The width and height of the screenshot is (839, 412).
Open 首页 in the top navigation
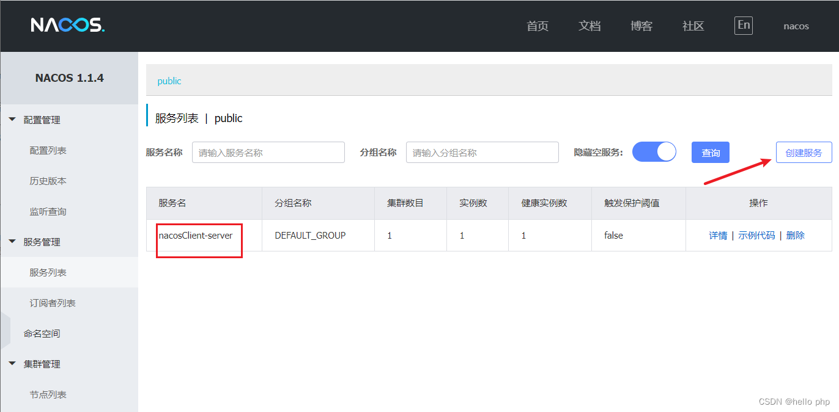tap(538, 26)
